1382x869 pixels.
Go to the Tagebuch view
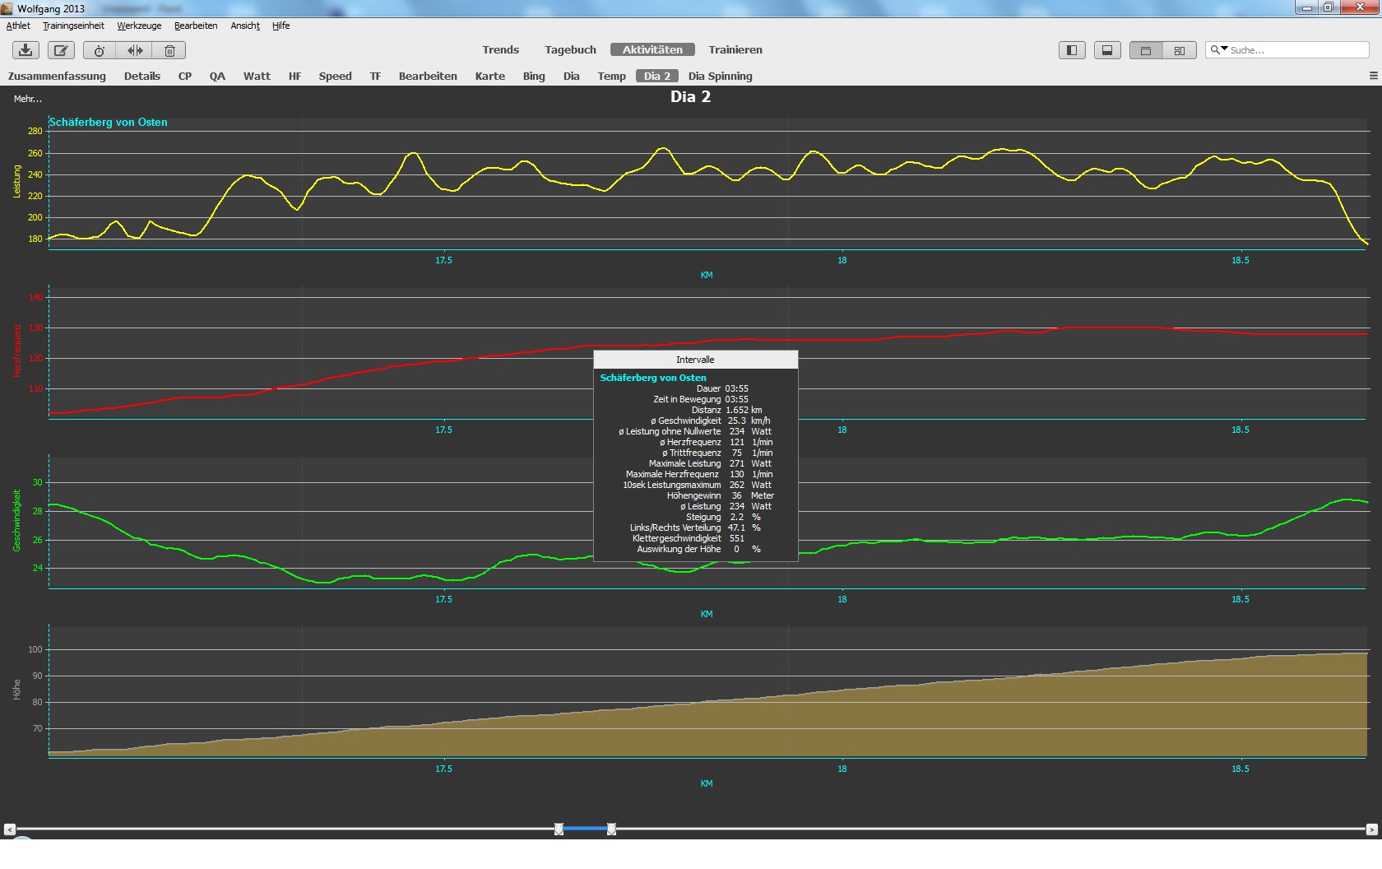[570, 49]
